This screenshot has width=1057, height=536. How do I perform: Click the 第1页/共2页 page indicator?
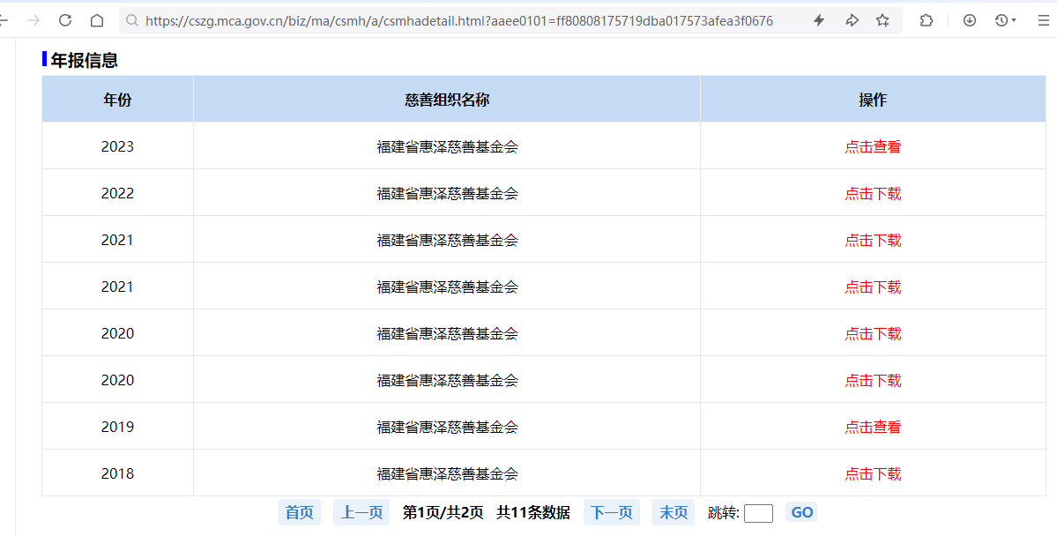pos(443,512)
